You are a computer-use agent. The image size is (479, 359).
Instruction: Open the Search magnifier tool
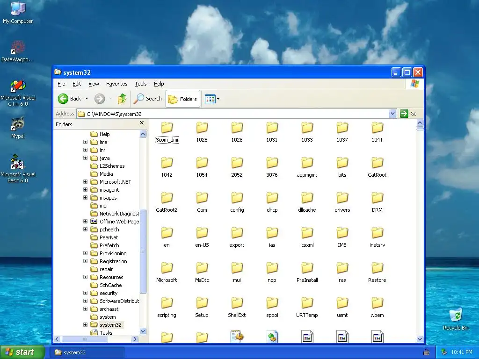(x=148, y=99)
